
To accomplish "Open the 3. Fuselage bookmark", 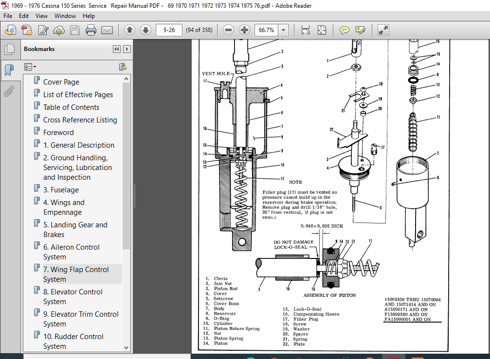I will [x=61, y=190].
